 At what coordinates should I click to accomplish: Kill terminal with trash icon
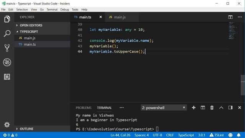coord(212,108)
